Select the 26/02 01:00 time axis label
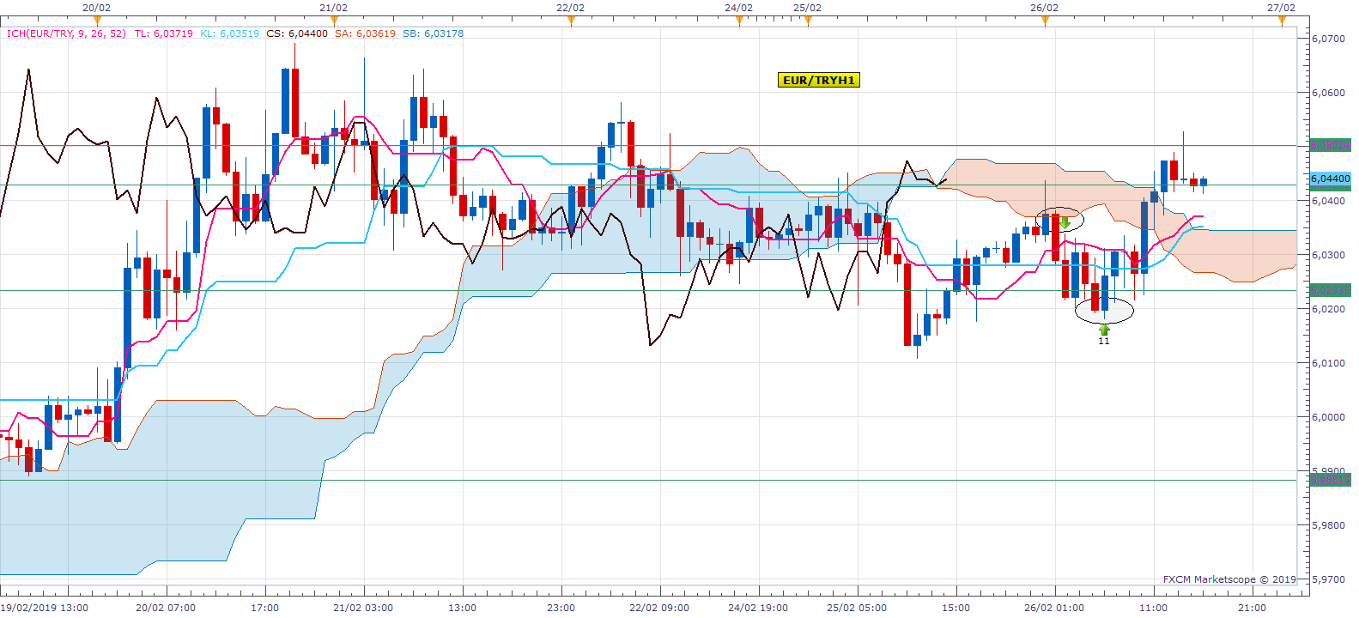1359x618 pixels. 1054,608
